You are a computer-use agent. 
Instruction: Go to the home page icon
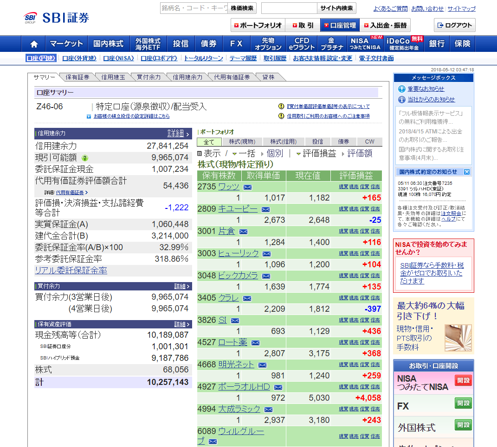(x=34, y=44)
